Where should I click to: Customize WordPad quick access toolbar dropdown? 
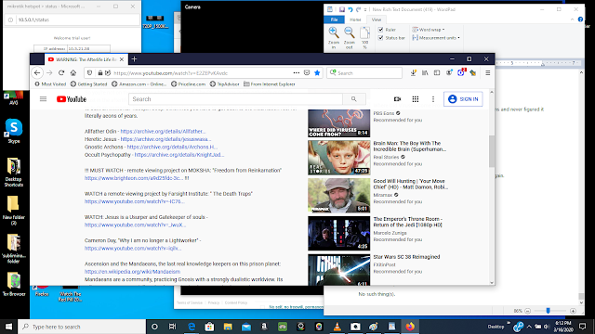(x=365, y=9)
